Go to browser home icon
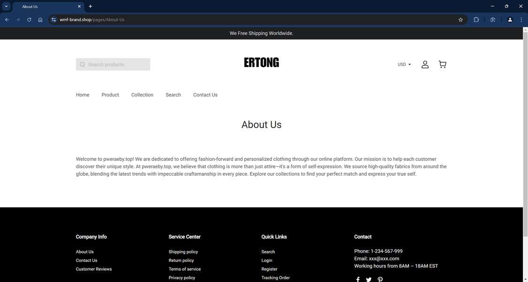 [x=40, y=20]
